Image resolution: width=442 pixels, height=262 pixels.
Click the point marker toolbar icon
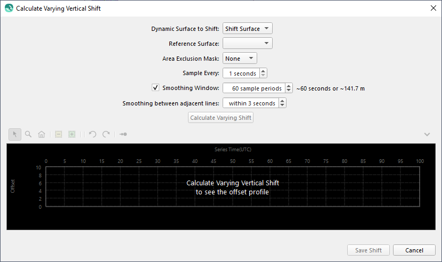point(123,134)
